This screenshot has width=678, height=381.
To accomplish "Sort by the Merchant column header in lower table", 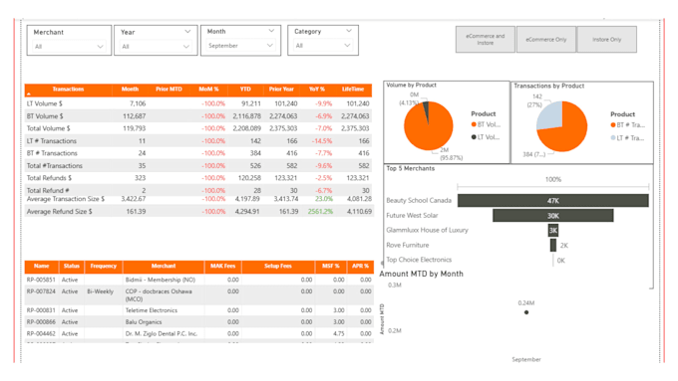I will 164,267.
